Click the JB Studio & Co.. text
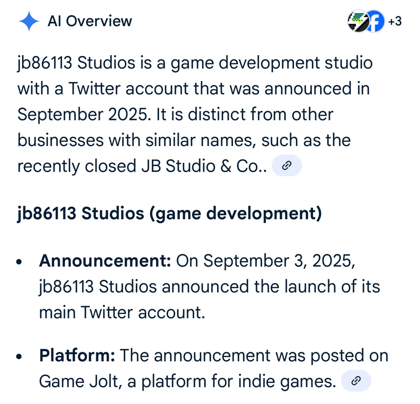This screenshot has height=404, width=420. [204, 166]
